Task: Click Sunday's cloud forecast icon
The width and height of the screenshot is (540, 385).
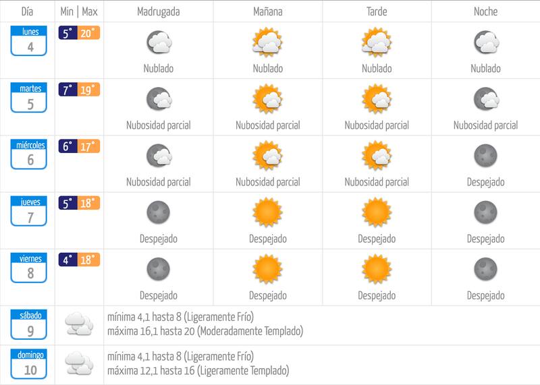Action: [79, 363]
